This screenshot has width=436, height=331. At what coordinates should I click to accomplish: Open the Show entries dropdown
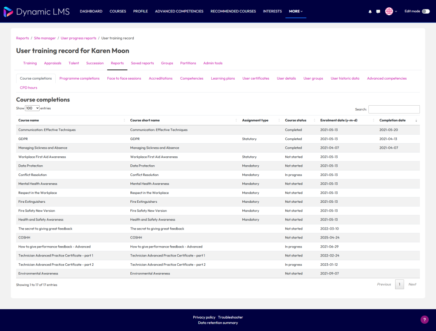(32, 108)
